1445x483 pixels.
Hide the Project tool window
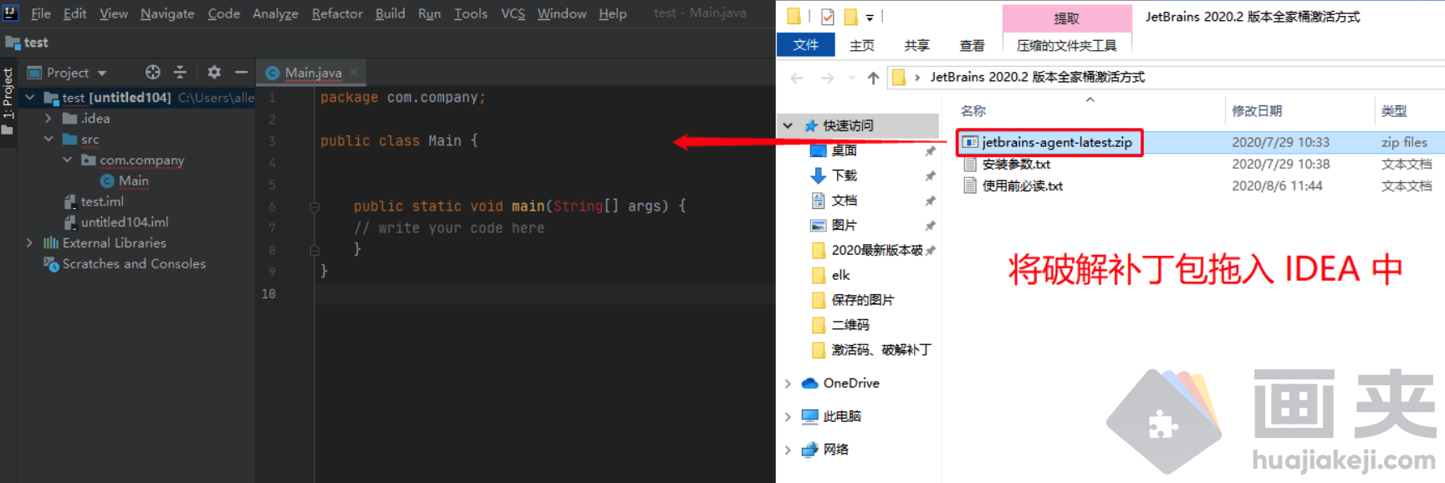[241, 73]
